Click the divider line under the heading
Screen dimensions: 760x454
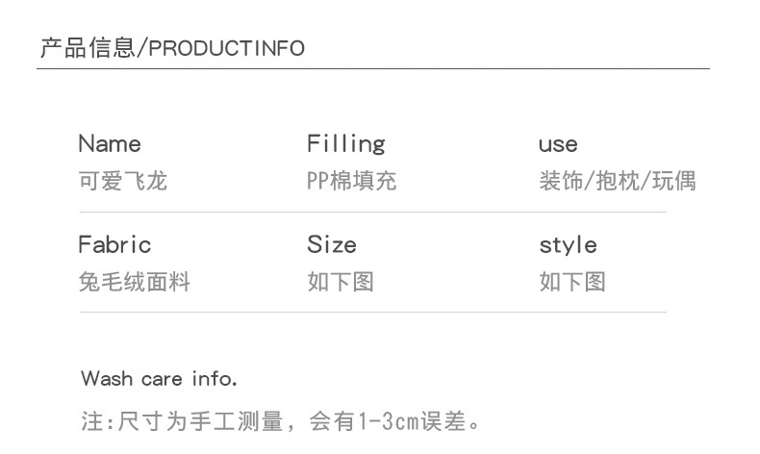click(373, 68)
